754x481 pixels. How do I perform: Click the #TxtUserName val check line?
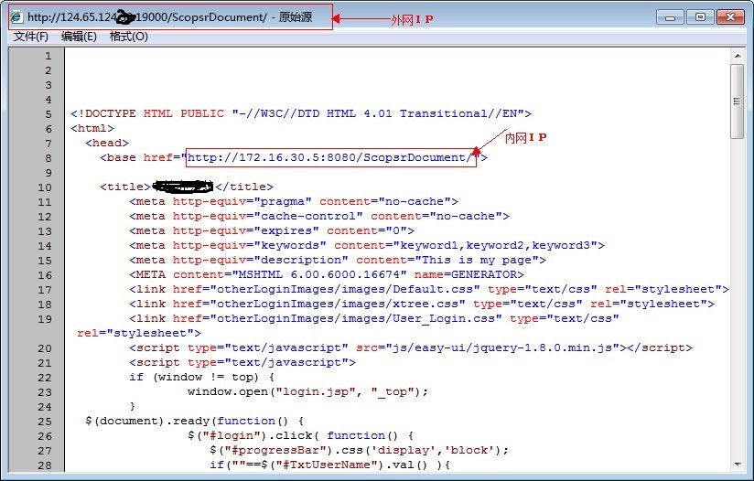329,465
